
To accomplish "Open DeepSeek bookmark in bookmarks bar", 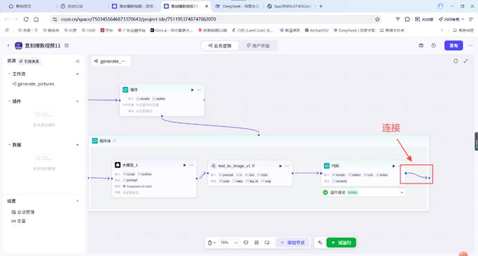I will (x=354, y=30).
